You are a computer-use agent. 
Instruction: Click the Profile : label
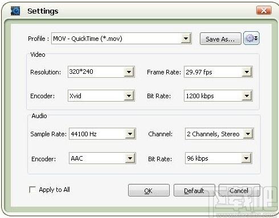click(x=39, y=39)
